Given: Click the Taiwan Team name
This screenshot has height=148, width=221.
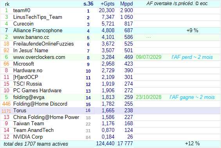Looking at the screenshot, I should (x=29, y=124).
